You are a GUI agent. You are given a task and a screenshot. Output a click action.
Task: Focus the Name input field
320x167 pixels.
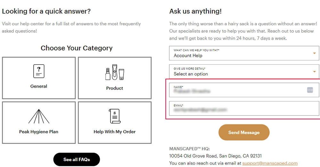coord(244,90)
